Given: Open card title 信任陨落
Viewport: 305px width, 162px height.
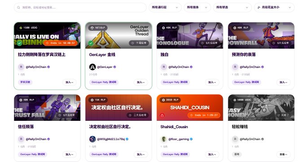Looking at the screenshot, I should click(26, 127).
